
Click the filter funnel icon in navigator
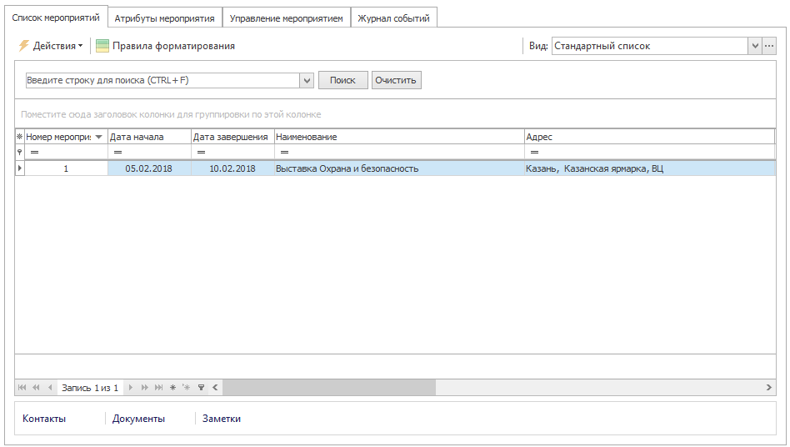coord(201,388)
